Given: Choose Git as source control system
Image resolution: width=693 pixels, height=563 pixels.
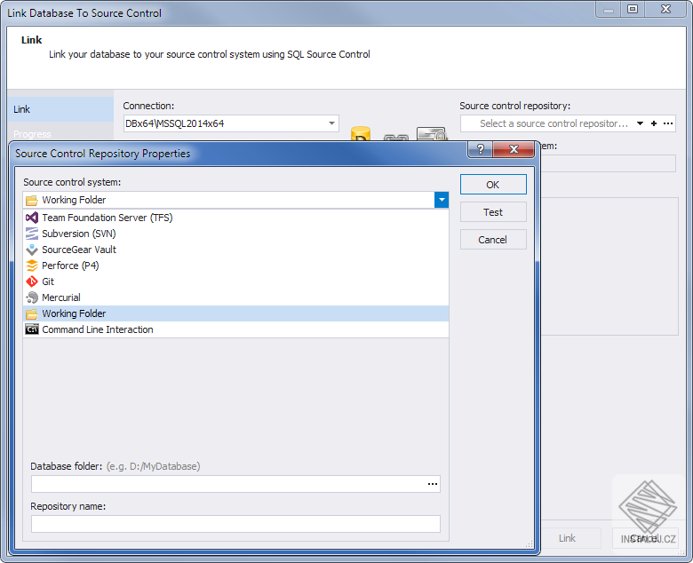Looking at the screenshot, I should click(235, 281).
